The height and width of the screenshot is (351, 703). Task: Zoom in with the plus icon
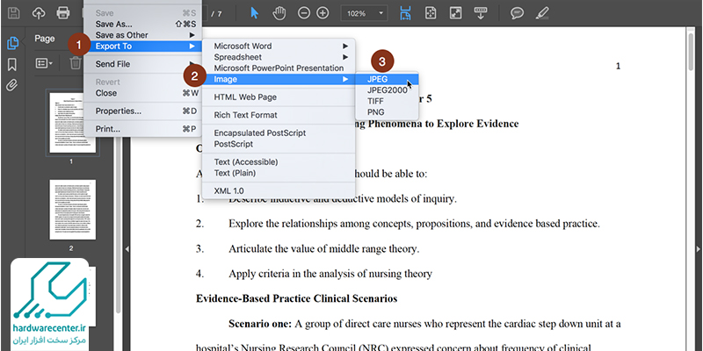(323, 13)
